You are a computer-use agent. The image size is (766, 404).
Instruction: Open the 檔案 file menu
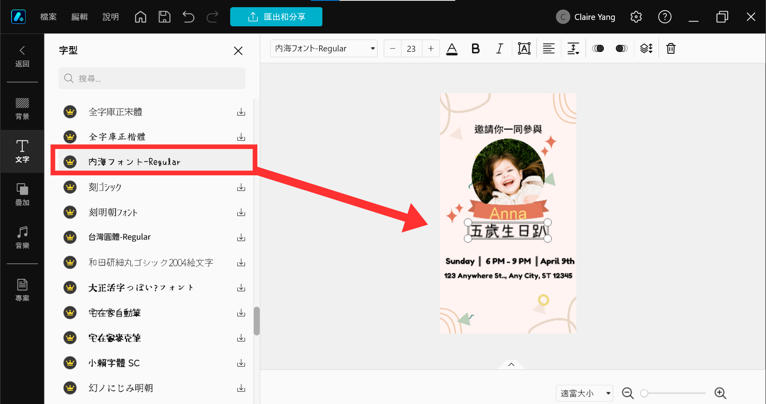(48, 17)
